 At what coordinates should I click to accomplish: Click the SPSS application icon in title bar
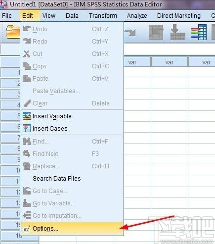coord(3,4)
